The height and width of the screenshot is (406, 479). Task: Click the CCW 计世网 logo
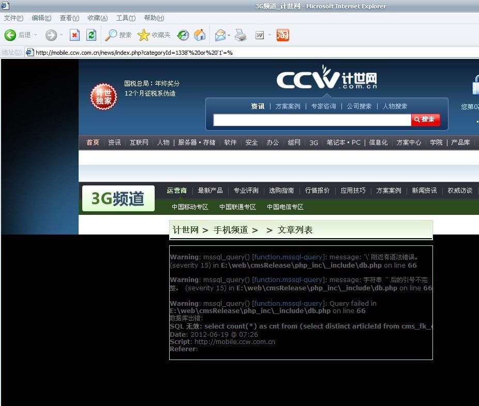(x=326, y=77)
